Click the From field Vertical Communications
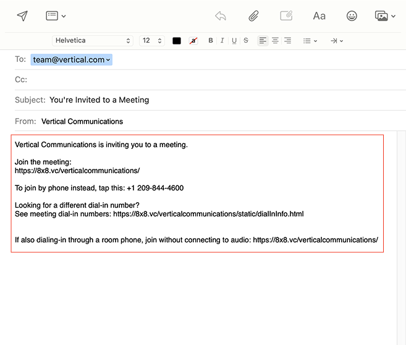 coord(82,121)
